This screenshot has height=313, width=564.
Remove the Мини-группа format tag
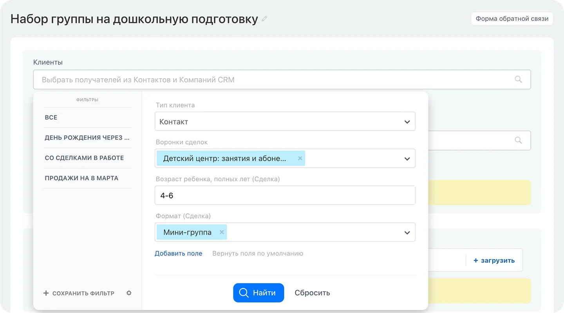click(222, 232)
